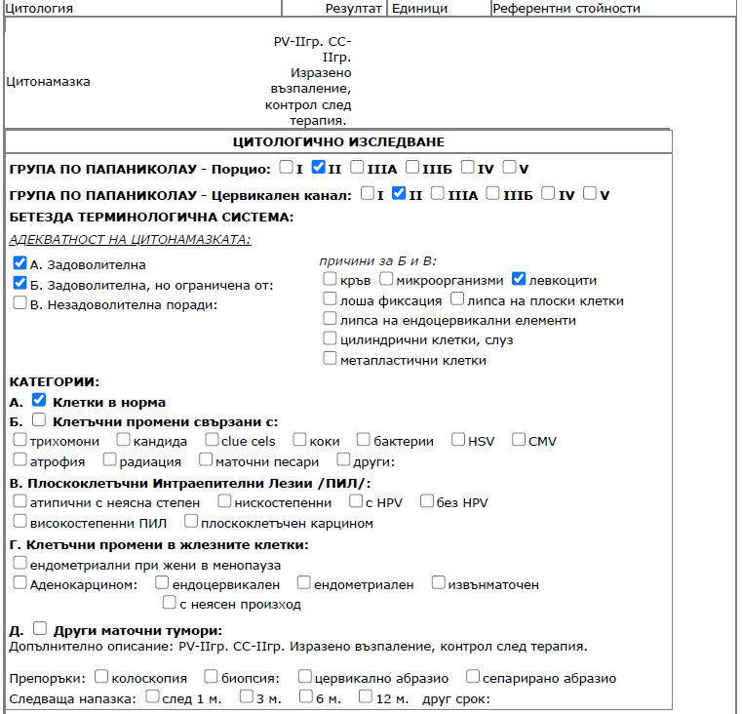Check Papanicolaou group I for Порцио
Viewport: 742px width, 714px height.
point(287,167)
